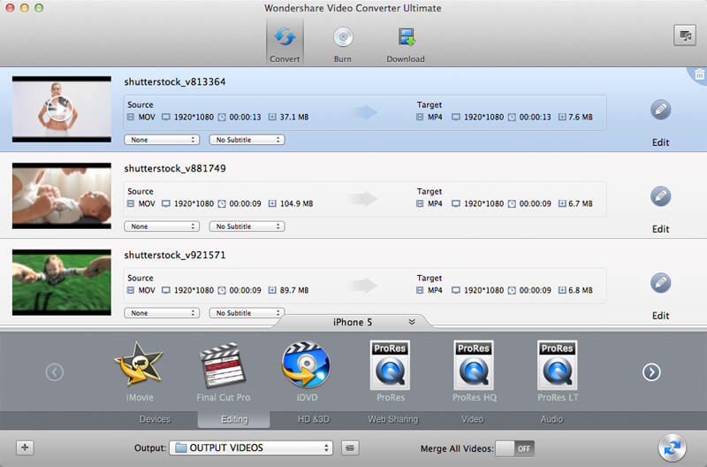Open the OUTPUT VIDEOS folder dropdown
Viewport: 707px width, 467px height.
(253, 448)
